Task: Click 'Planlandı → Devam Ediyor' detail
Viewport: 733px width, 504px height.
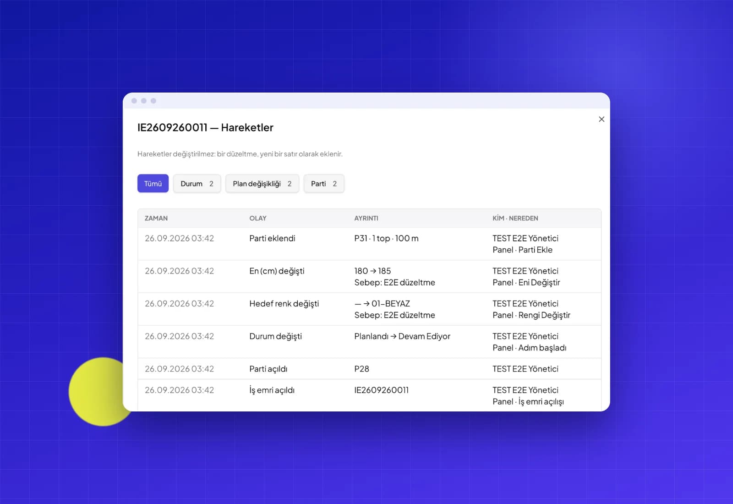Action: (402, 336)
